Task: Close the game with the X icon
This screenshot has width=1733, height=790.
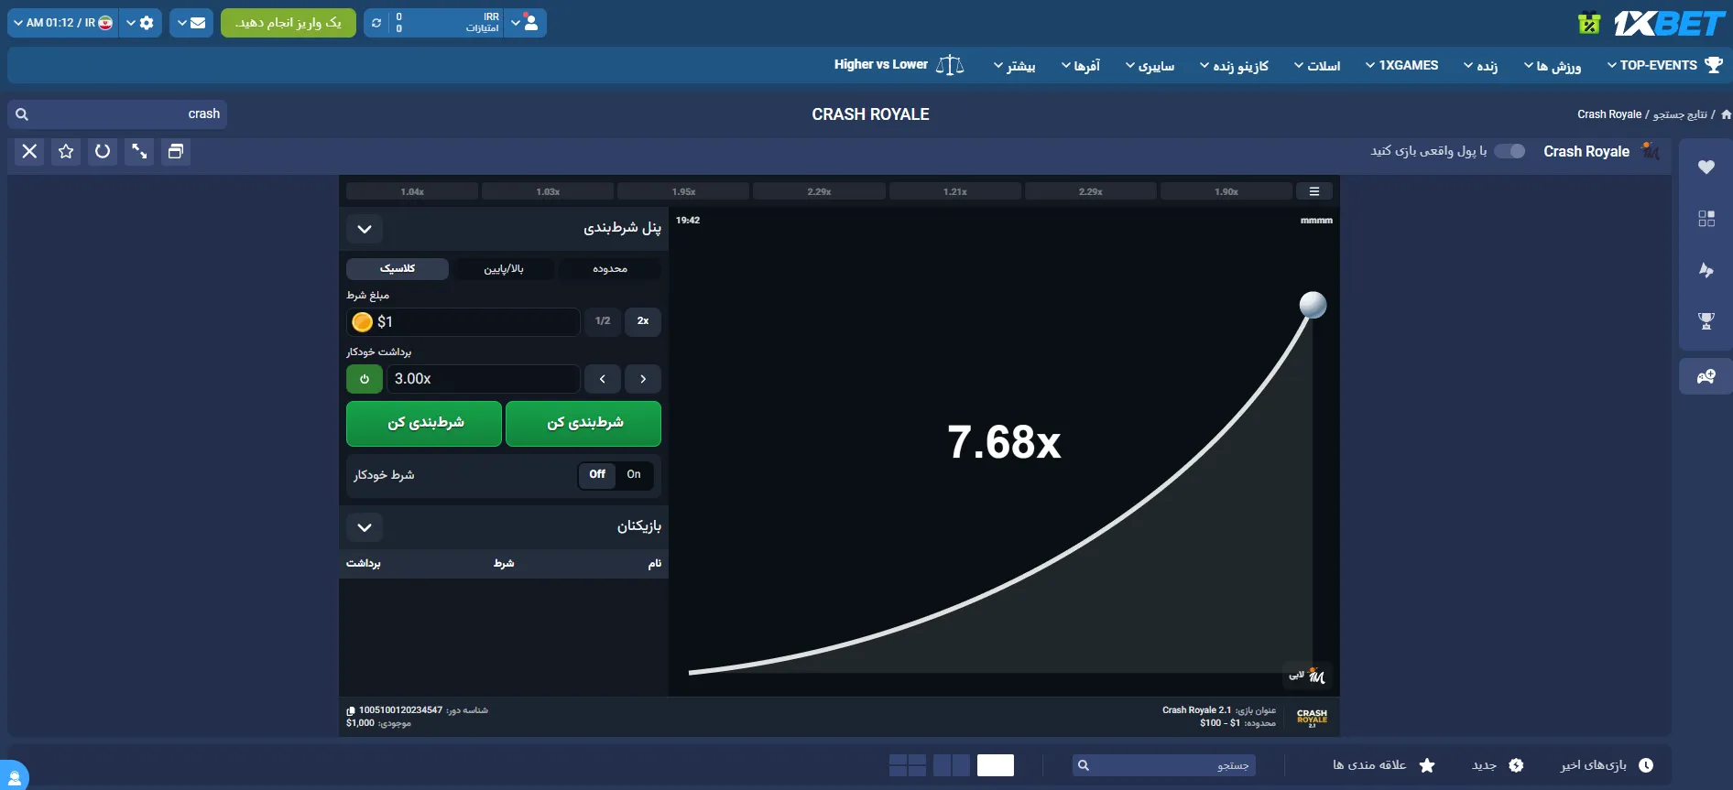Action: pos(29,152)
